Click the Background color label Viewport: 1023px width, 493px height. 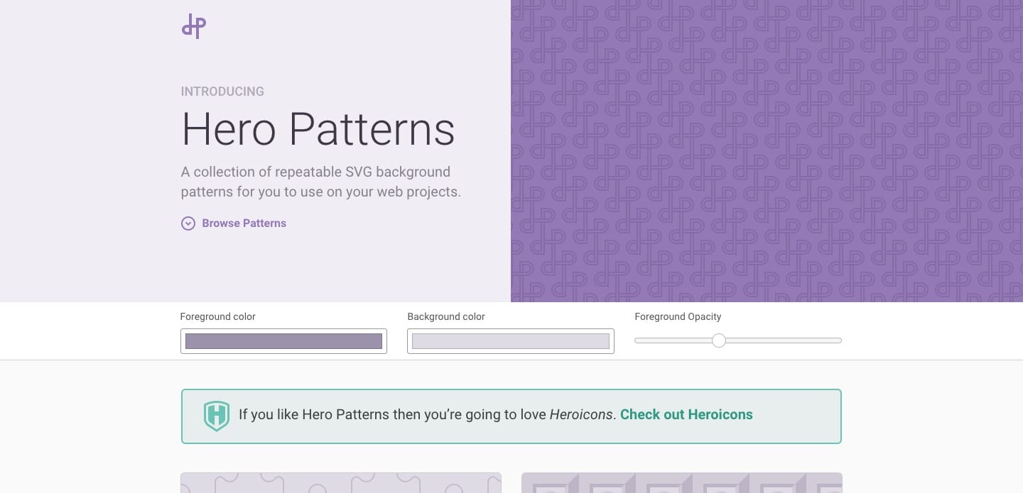click(x=446, y=317)
